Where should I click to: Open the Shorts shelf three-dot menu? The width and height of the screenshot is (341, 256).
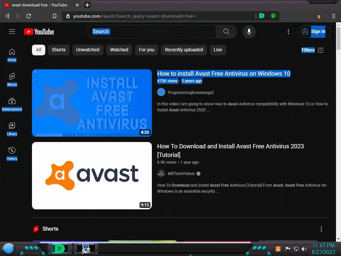coord(321,229)
